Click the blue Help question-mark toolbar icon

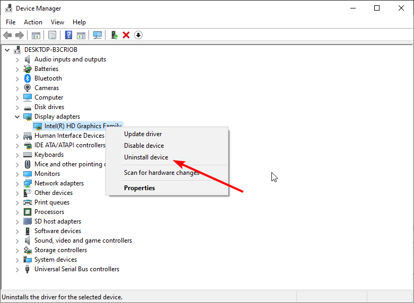pos(69,35)
